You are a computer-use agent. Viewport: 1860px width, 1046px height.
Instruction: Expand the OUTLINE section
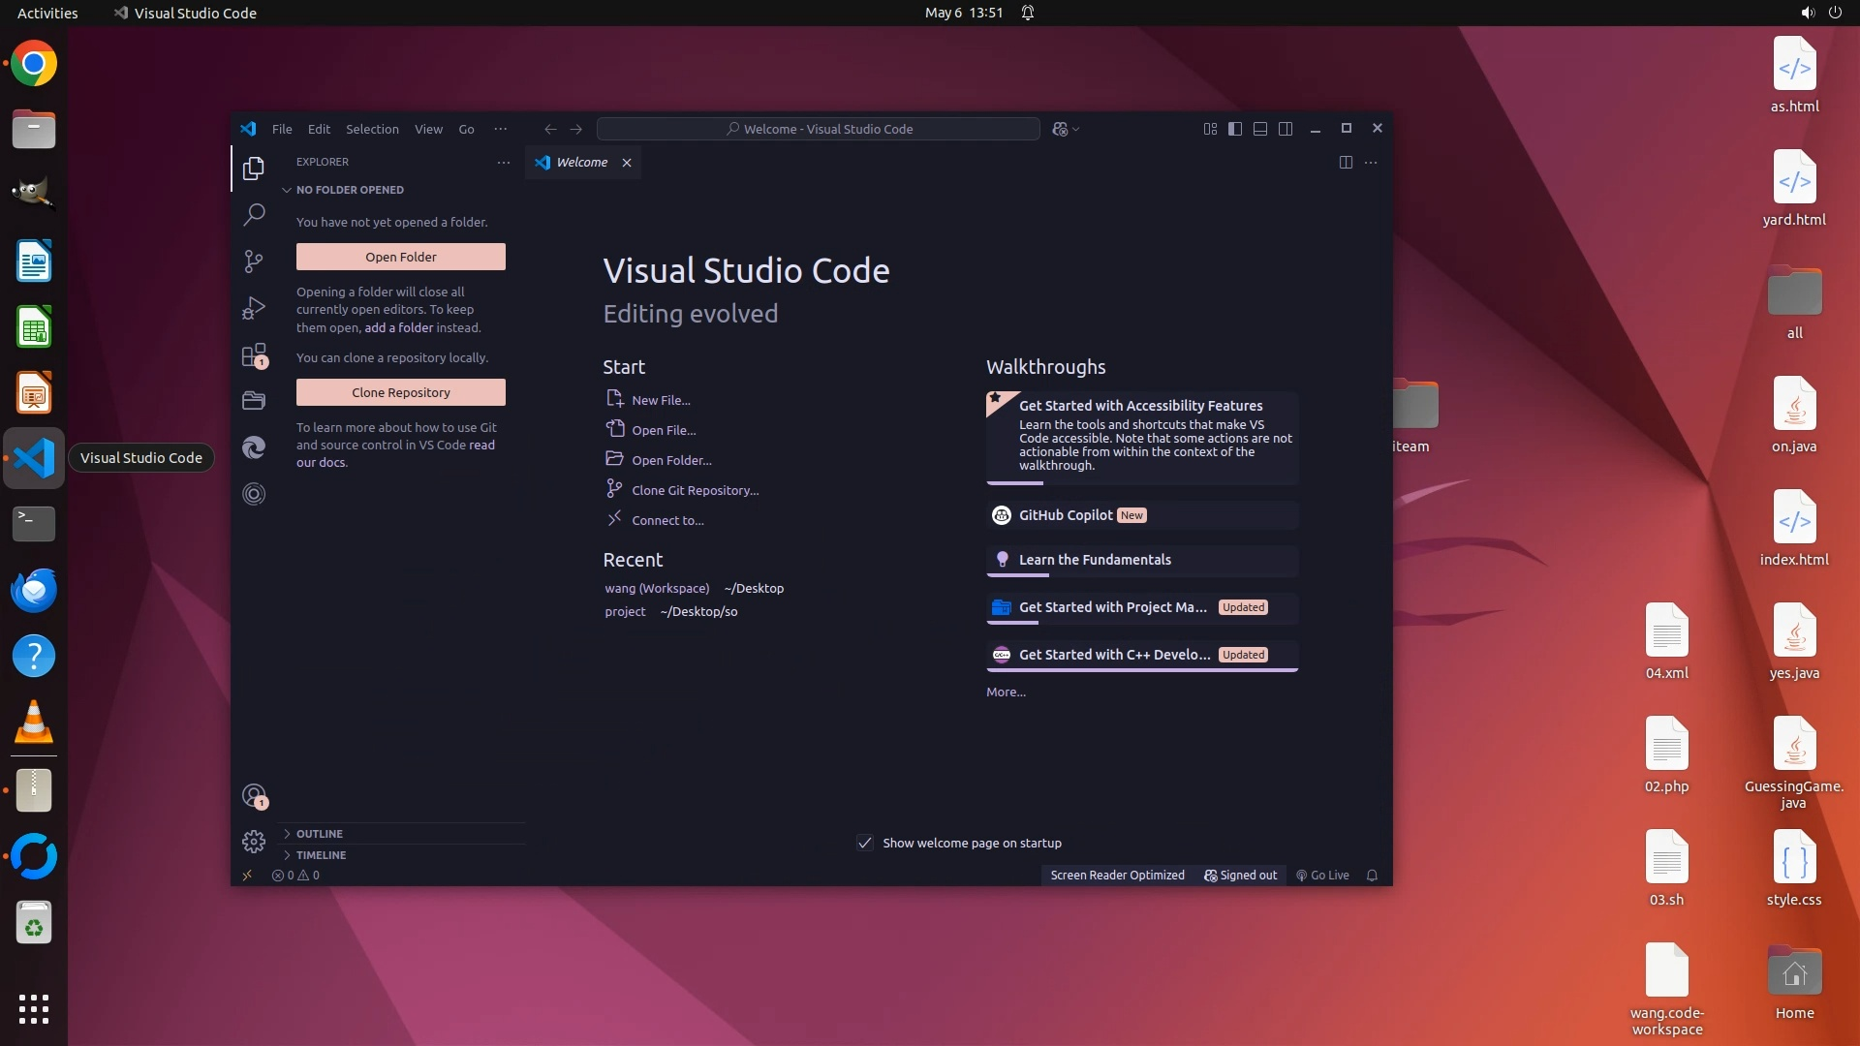point(320,834)
